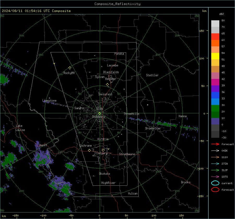235x219 pixels.
Task: Click the Hanna town label
Action: [183, 116]
